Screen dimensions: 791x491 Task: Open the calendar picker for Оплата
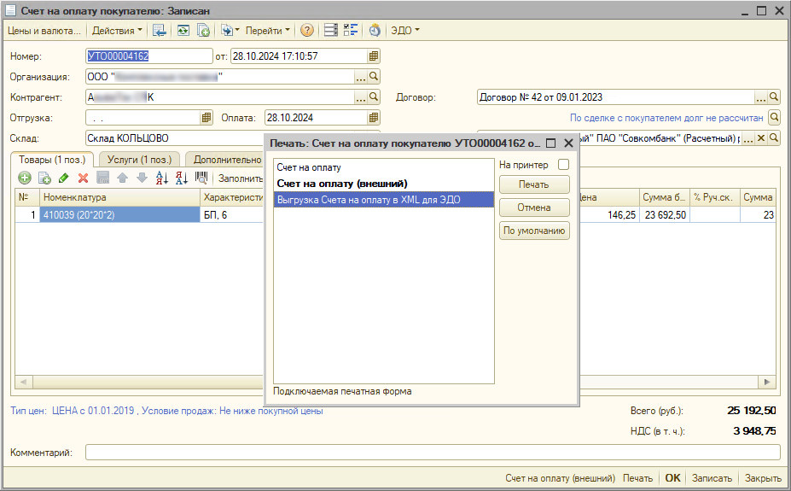[373, 118]
